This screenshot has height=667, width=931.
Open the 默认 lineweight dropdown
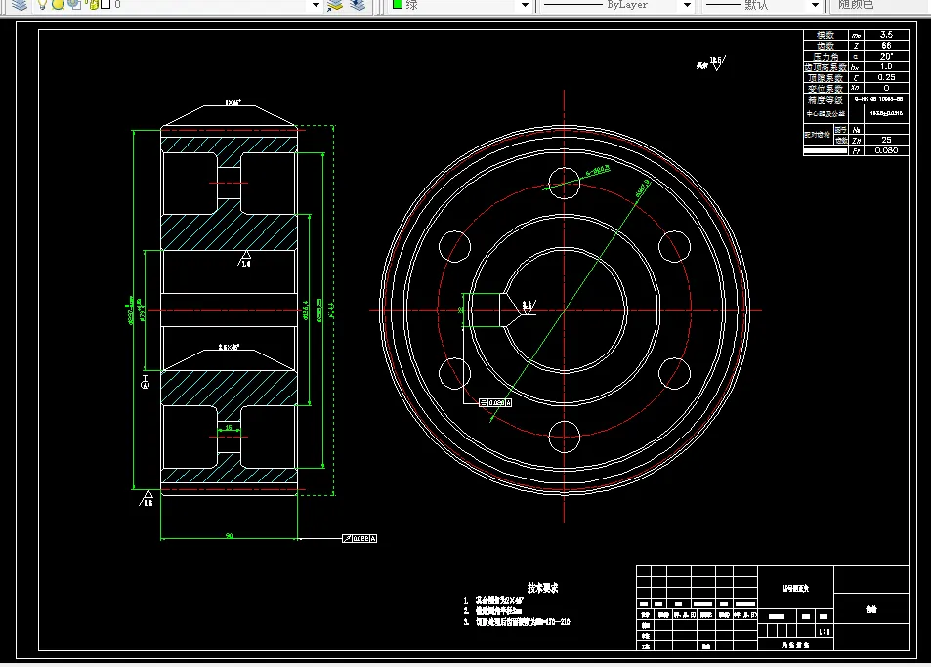coord(815,5)
